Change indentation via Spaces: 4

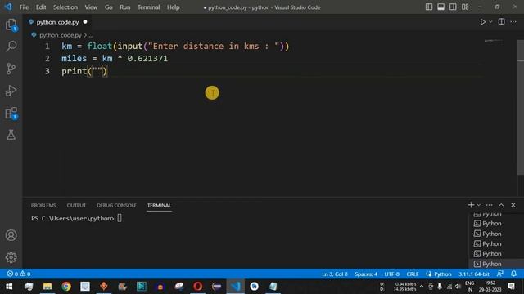pos(366,274)
